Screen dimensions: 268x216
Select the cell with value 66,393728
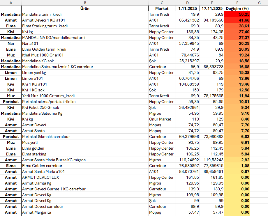click(x=212, y=67)
